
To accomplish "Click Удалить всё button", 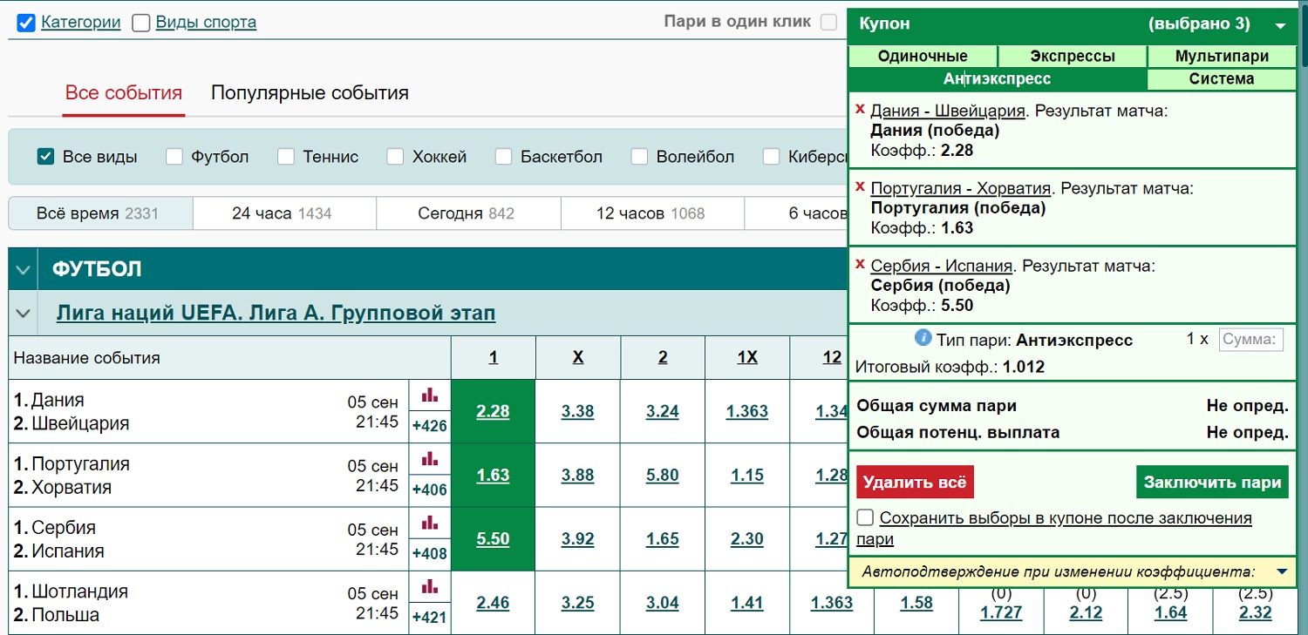I will click(x=915, y=483).
